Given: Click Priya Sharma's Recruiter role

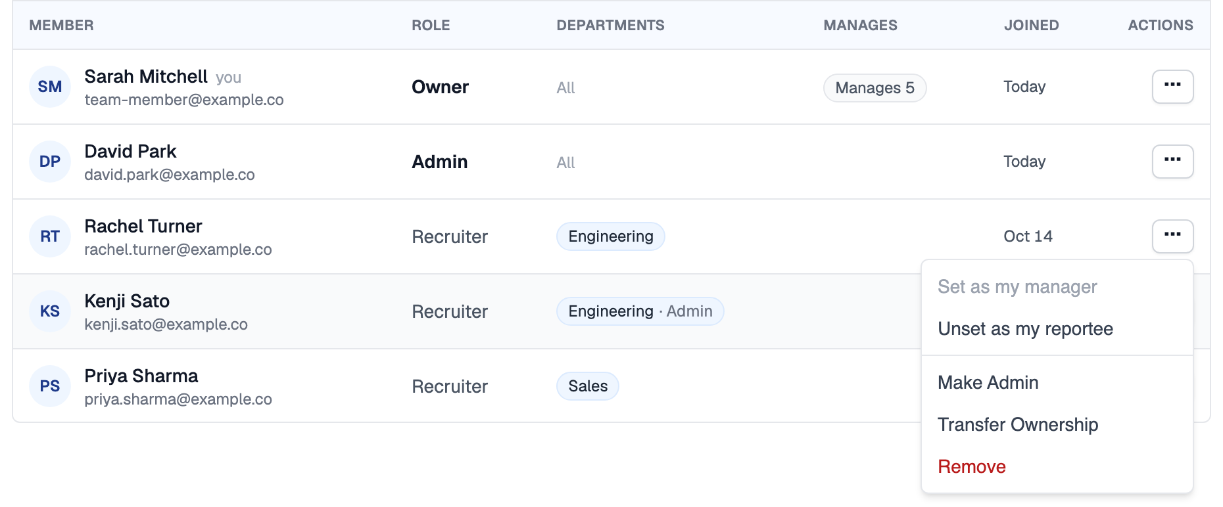Looking at the screenshot, I should coord(450,387).
